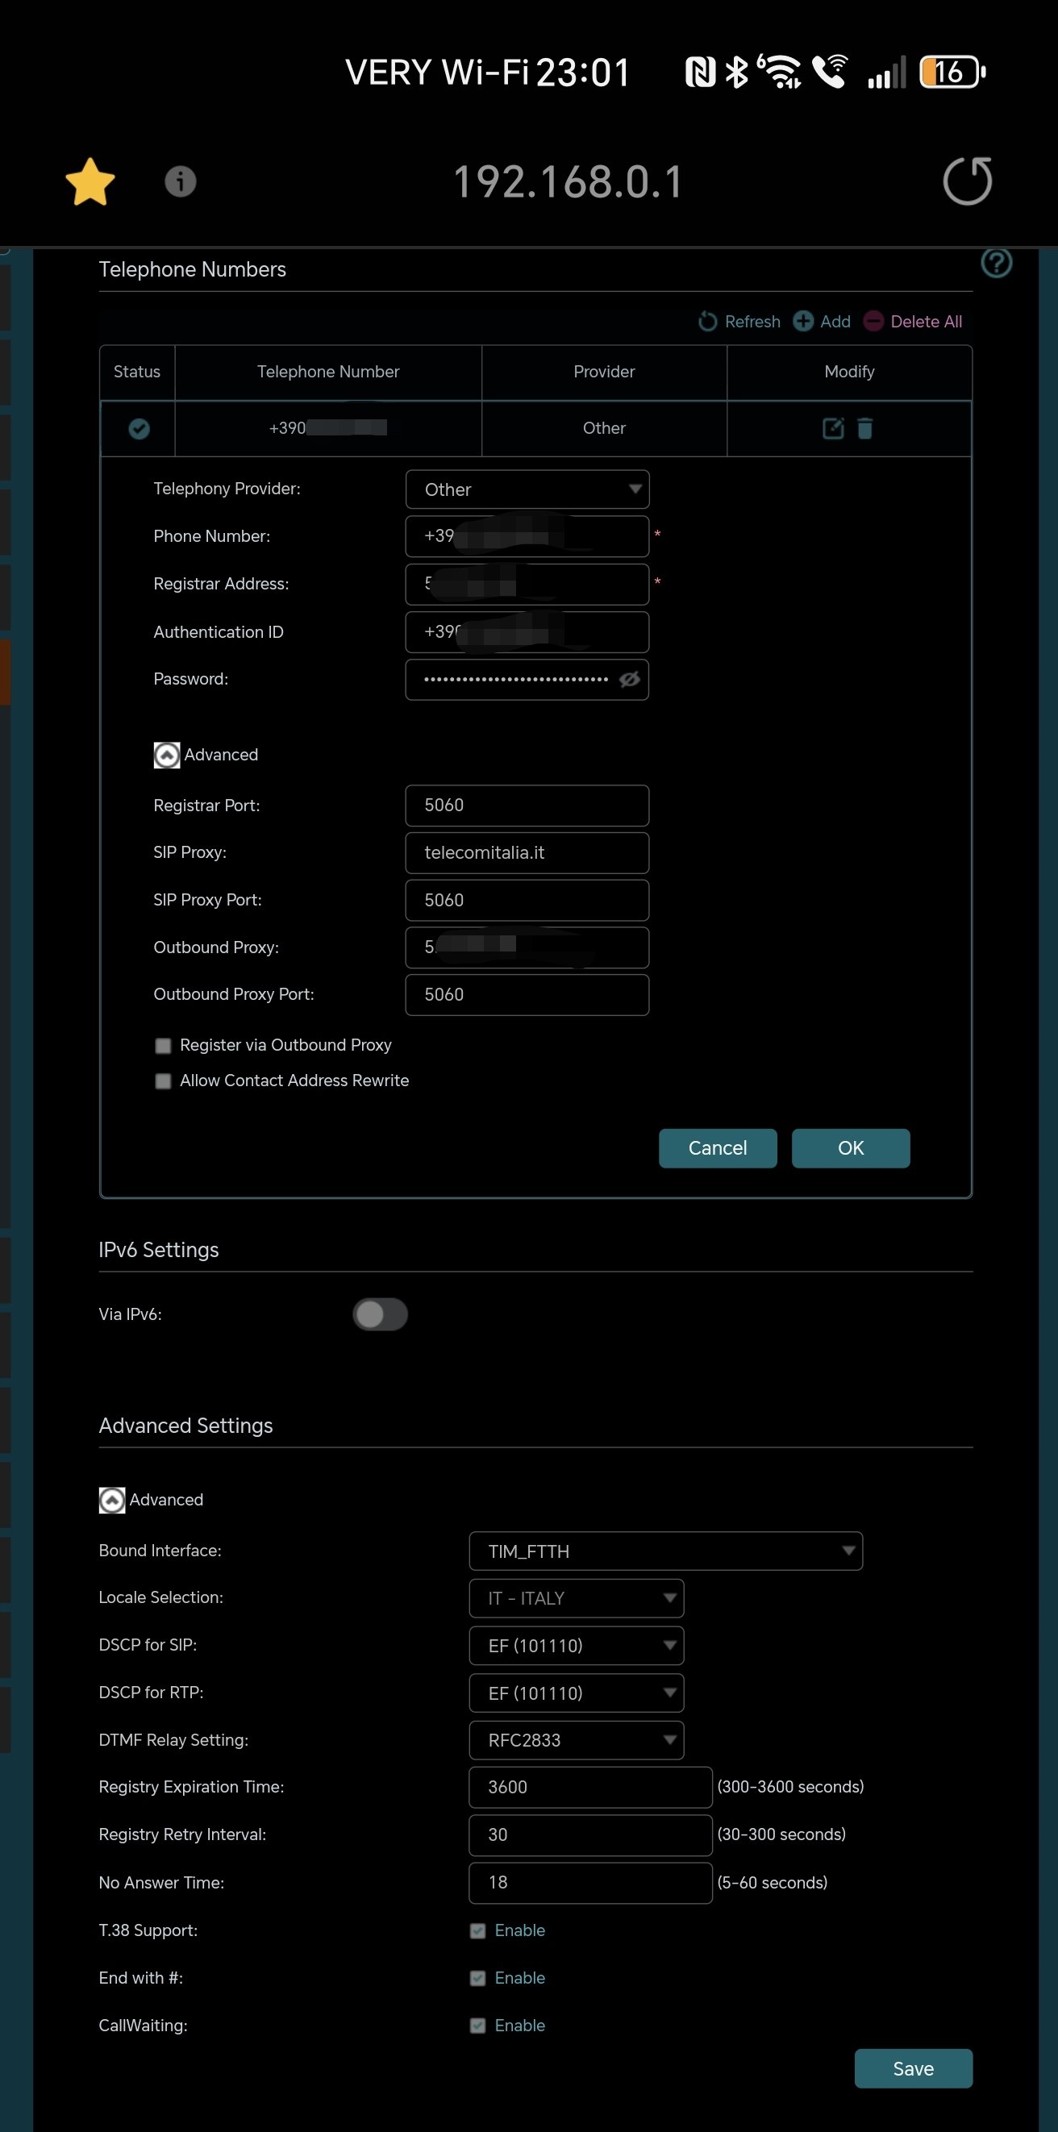This screenshot has width=1058, height=2132.
Task: Add a new telephone number
Action: (x=821, y=322)
